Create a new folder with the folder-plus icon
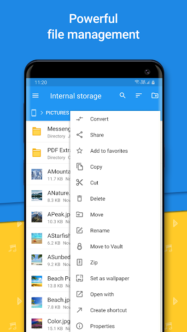The width and height of the screenshot is (187, 332). click(x=155, y=96)
